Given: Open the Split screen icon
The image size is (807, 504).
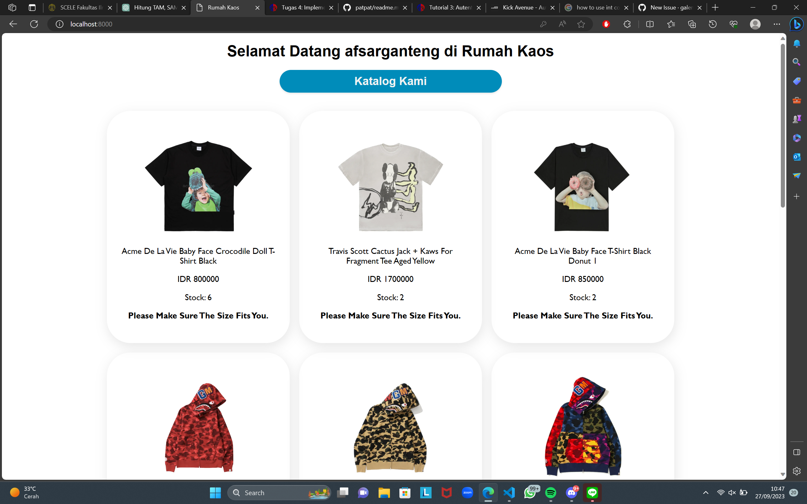Looking at the screenshot, I should [650, 24].
